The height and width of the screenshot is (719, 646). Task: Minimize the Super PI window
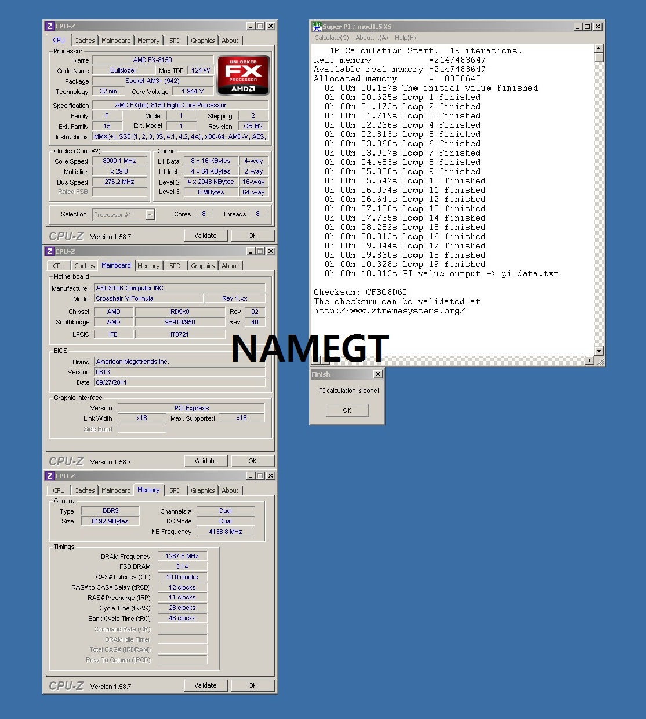(578, 27)
